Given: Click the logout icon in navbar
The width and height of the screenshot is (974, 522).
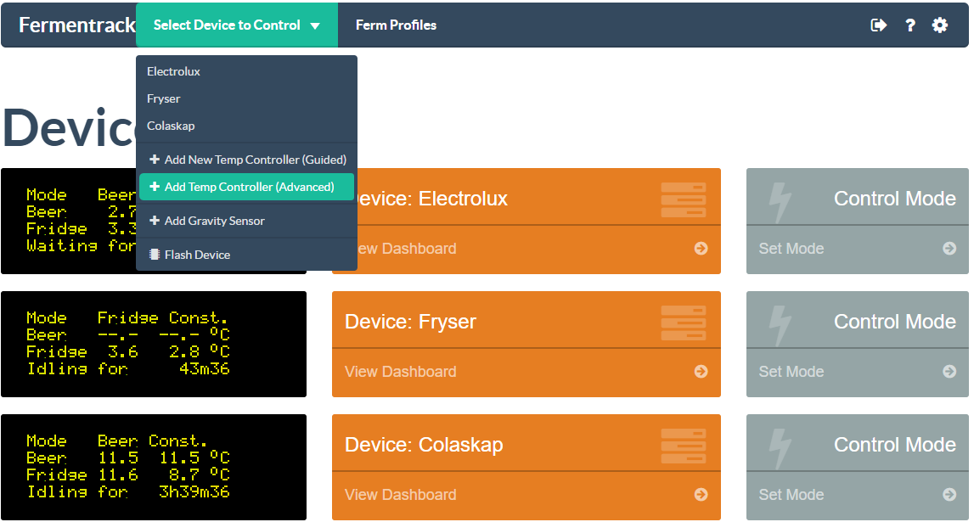Looking at the screenshot, I should pyautogui.click(x=878, y=25).
